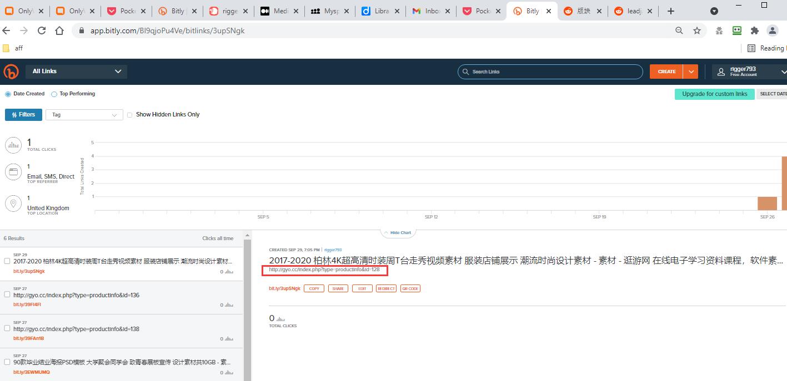Viewport: 787px width, 381px height.
Task: Click the Search Links input field
Action: coord(550,72)
